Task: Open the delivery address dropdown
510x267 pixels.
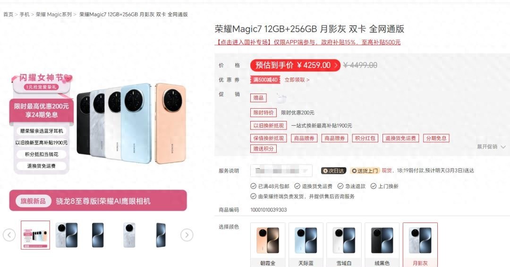Action: (x=281, y=171)
